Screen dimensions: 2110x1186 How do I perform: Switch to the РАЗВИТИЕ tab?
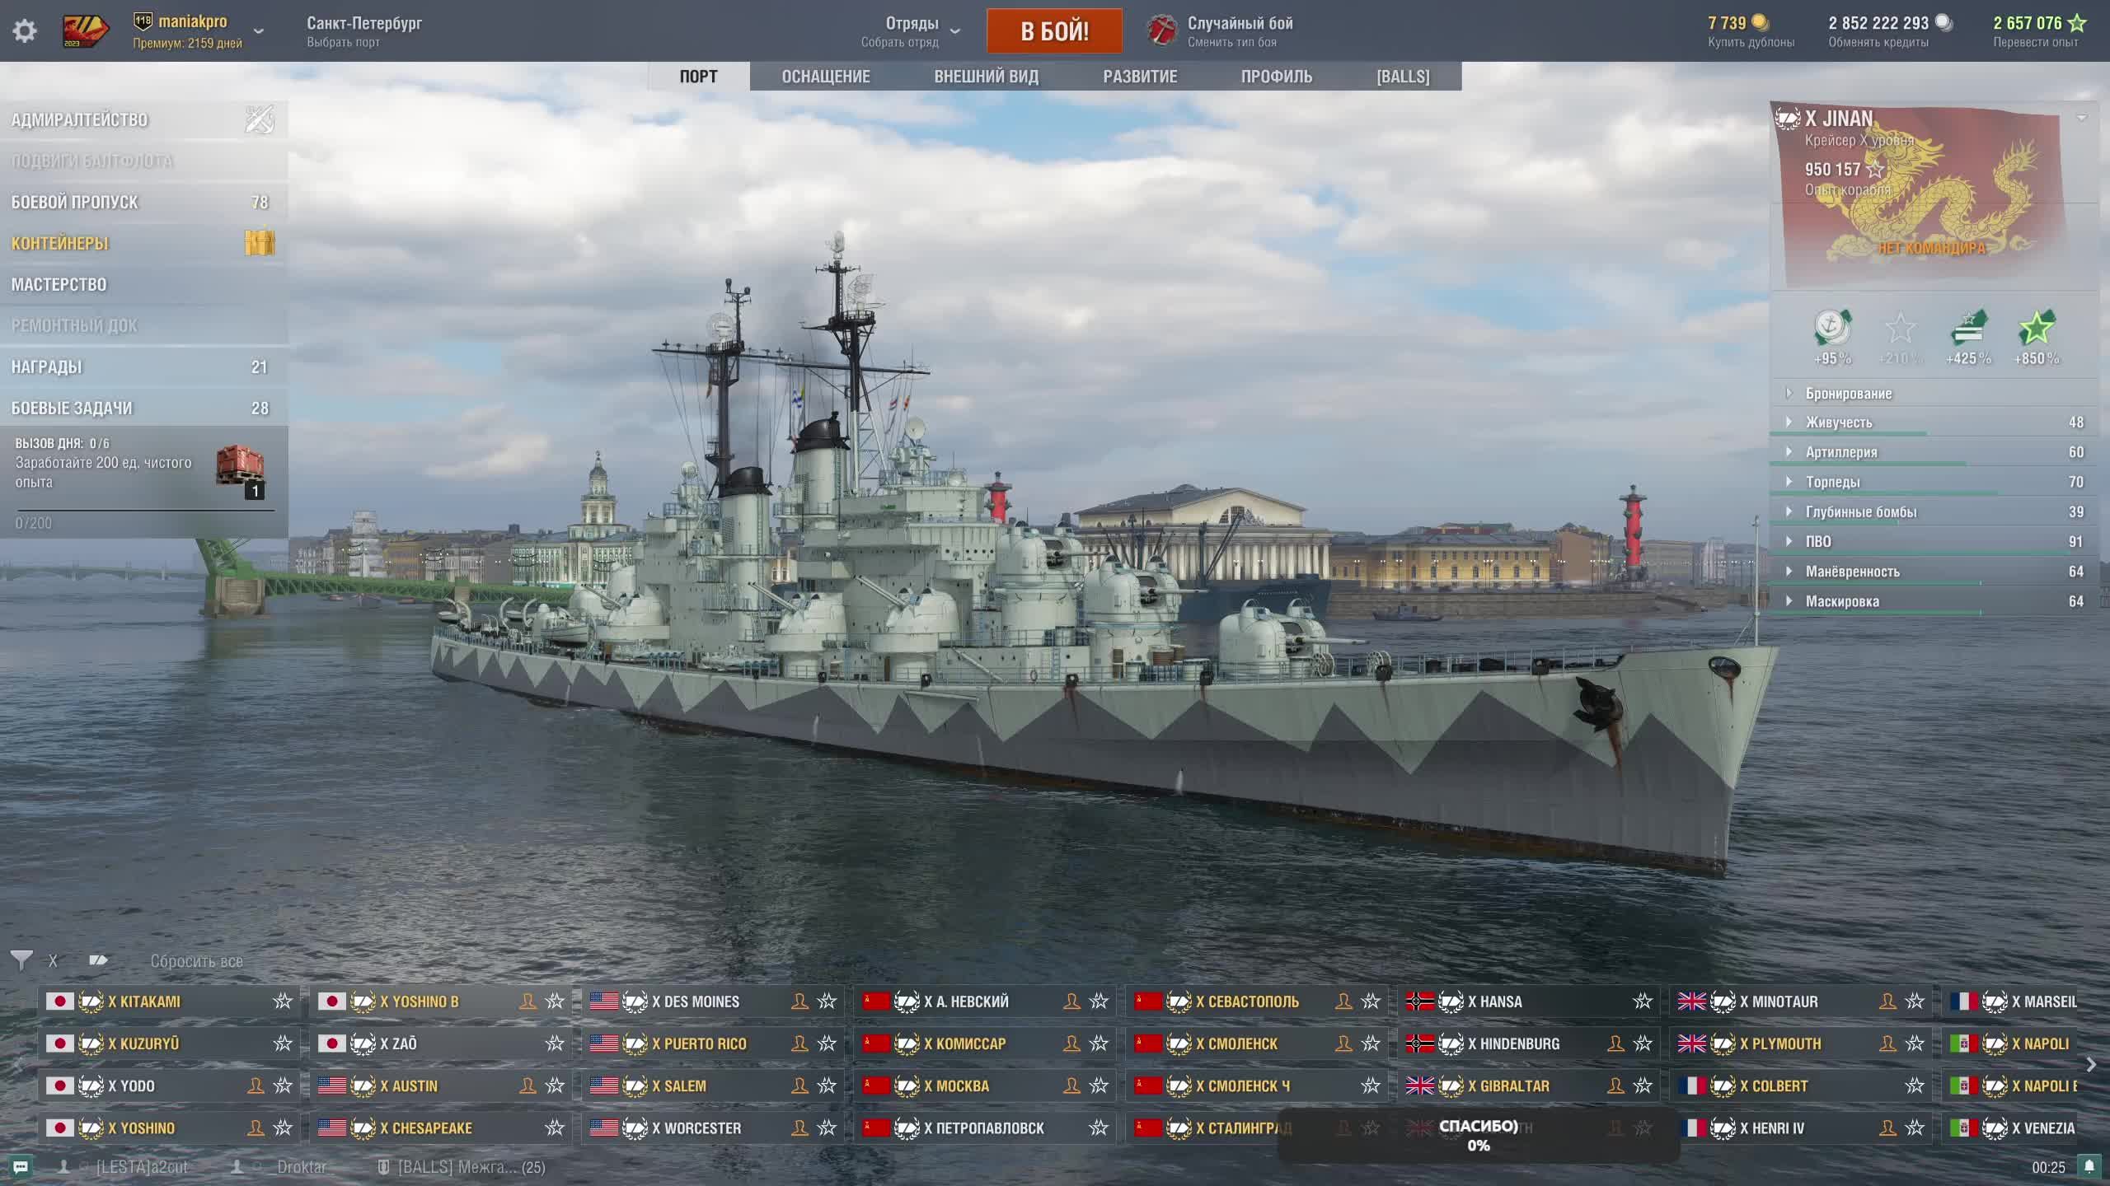pyautogui.click(x=1140, y=77)
